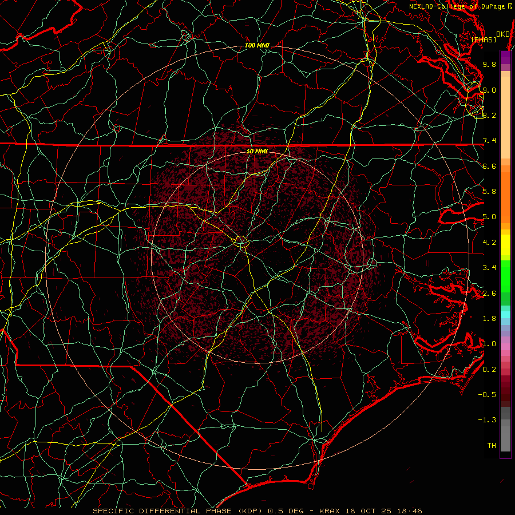Screen dimensions: 515x515
Task: Click the 4.2 scale value
Action: (x=489, y=243)
